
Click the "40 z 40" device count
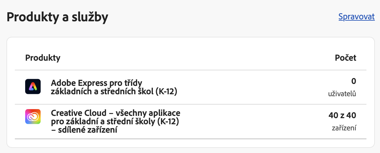[342, 116]
